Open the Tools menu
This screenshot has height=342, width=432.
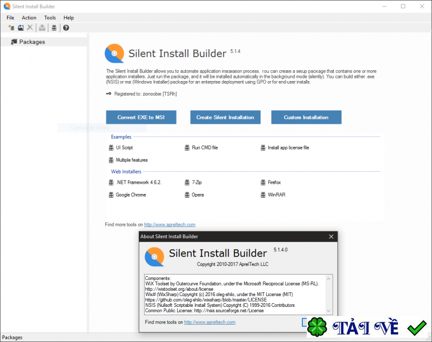[x=50, y=18]
